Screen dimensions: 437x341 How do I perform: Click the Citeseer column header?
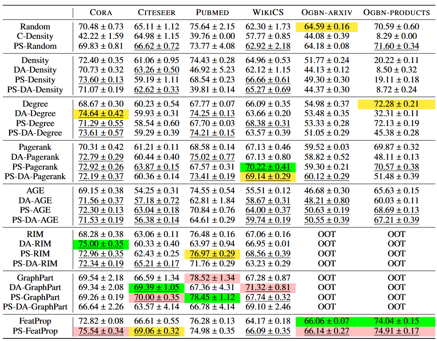[156, 13]
